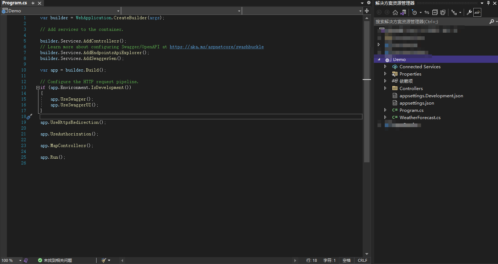Viewport: 498px width, 264px height.
Task: Expand the Controllers folder
Action: coord(385,88)
